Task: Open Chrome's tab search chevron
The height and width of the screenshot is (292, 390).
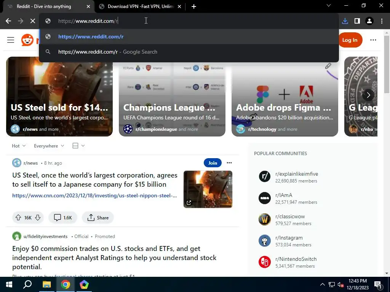Action: [x=329, y=5]
